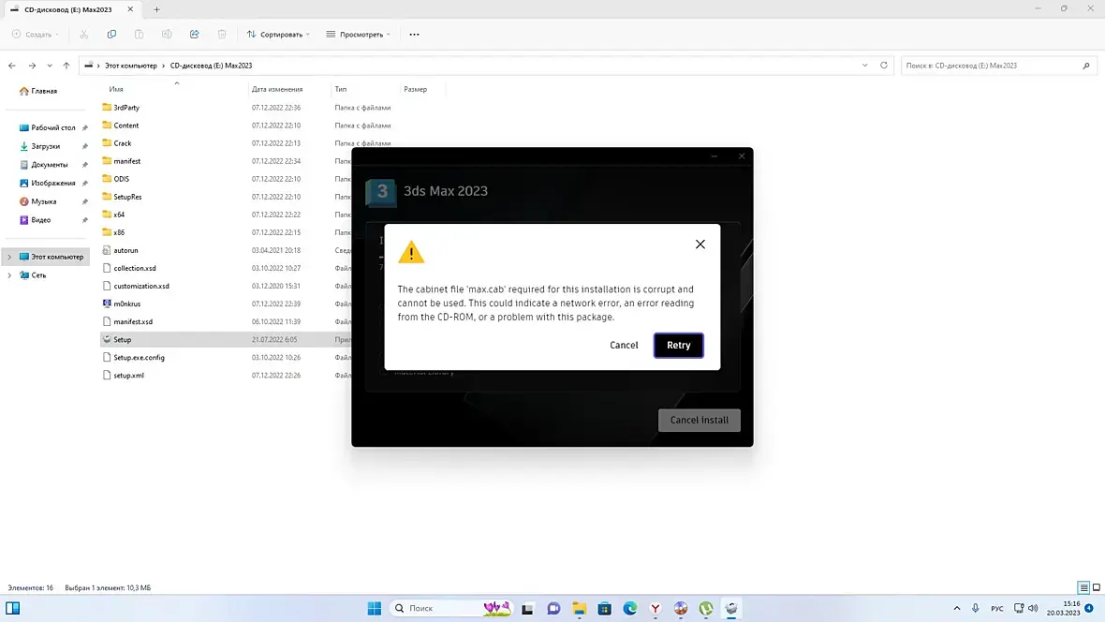Click the Paste icon in Explorer toolbar

click(x=139, y=34)
